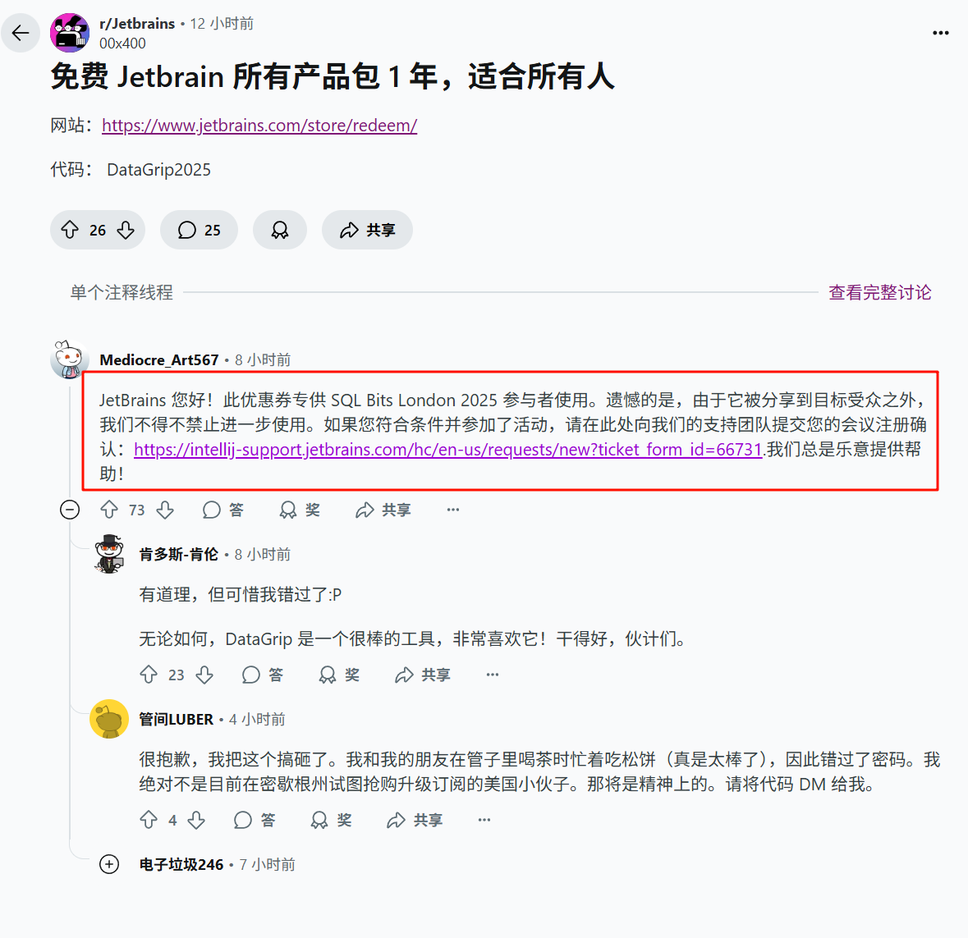Upvote Mediocre_Art567's comment with 73 votes
This screenshot has height=938, width=968.
pos(109,510)
